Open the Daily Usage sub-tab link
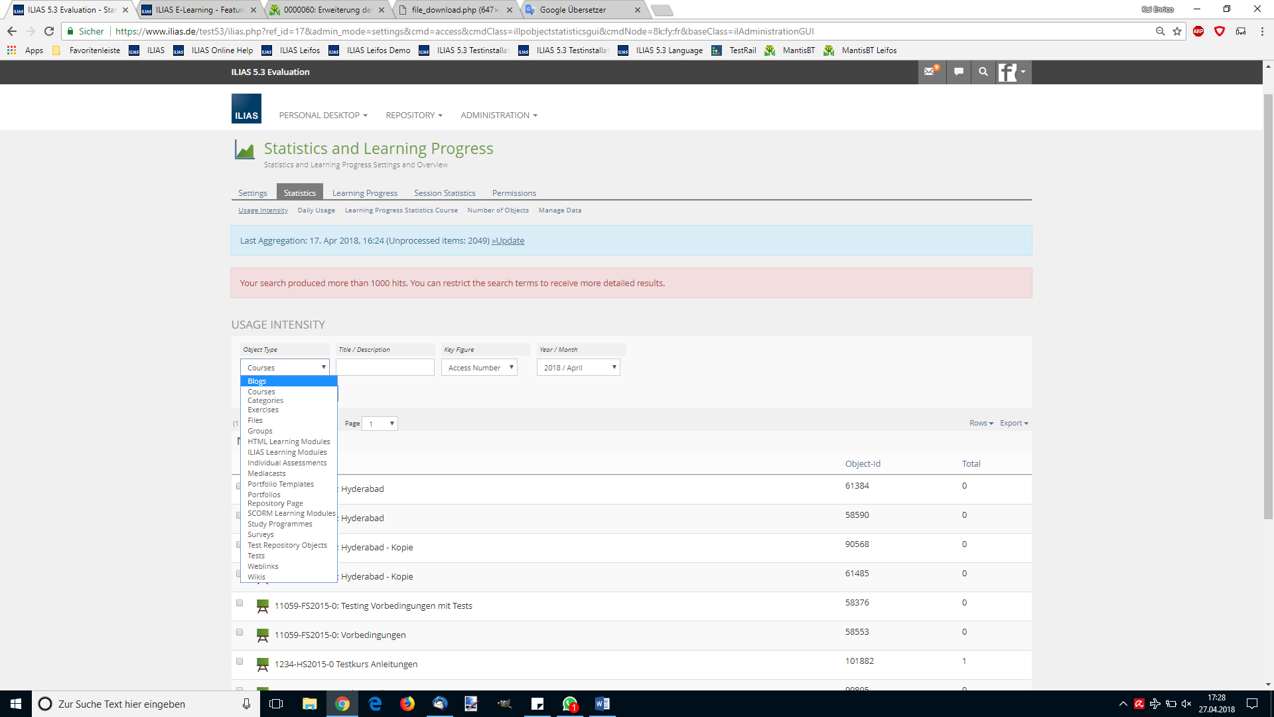Viewport: 1274px width, 717px height. click(316, 210)
